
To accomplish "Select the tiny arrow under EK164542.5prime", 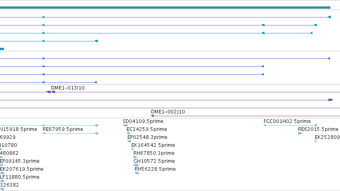I will point(133,149).
